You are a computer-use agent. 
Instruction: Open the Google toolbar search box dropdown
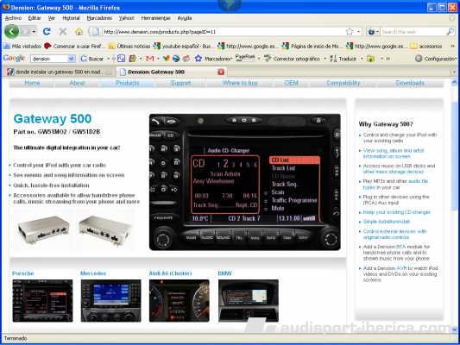pyautogui.click(x=71, y=59)
